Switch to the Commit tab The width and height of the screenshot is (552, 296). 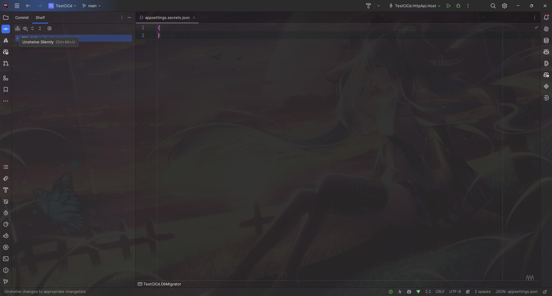coord(22,17)
